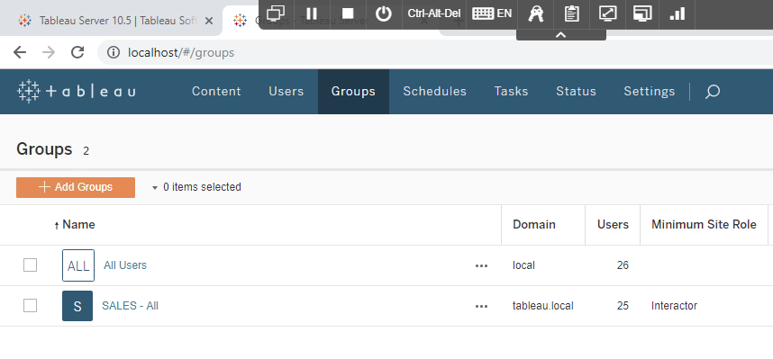Select the SALES - All checkbox
Image resolution: width=773 pixels, height=359 pixels.
(30, 306)
